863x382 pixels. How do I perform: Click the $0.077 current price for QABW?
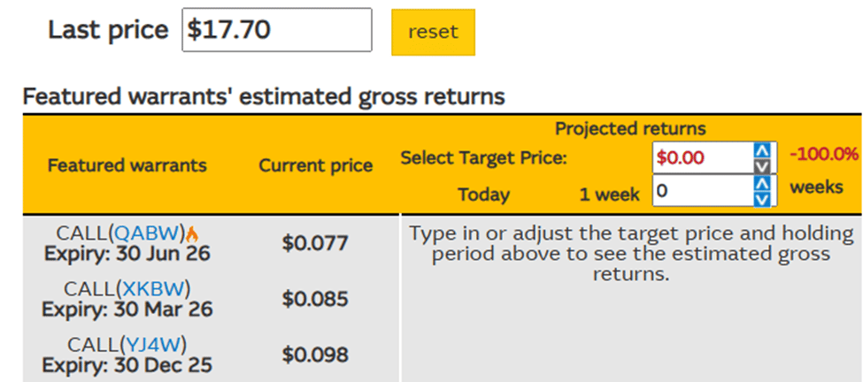pos(315,243)
